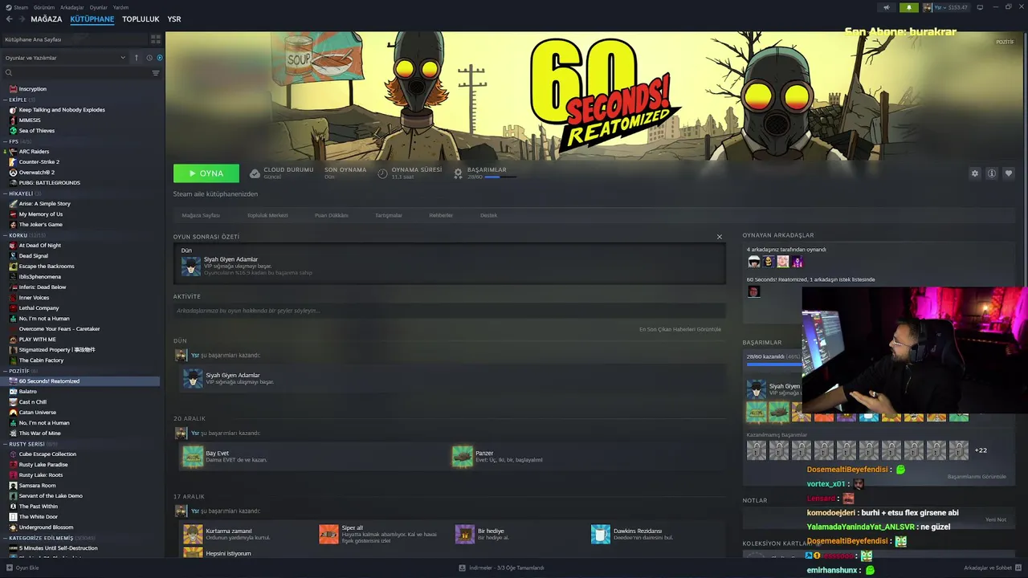
Task: Open Arkadaşlar ve Sohbet
Action: click(993, 568)
